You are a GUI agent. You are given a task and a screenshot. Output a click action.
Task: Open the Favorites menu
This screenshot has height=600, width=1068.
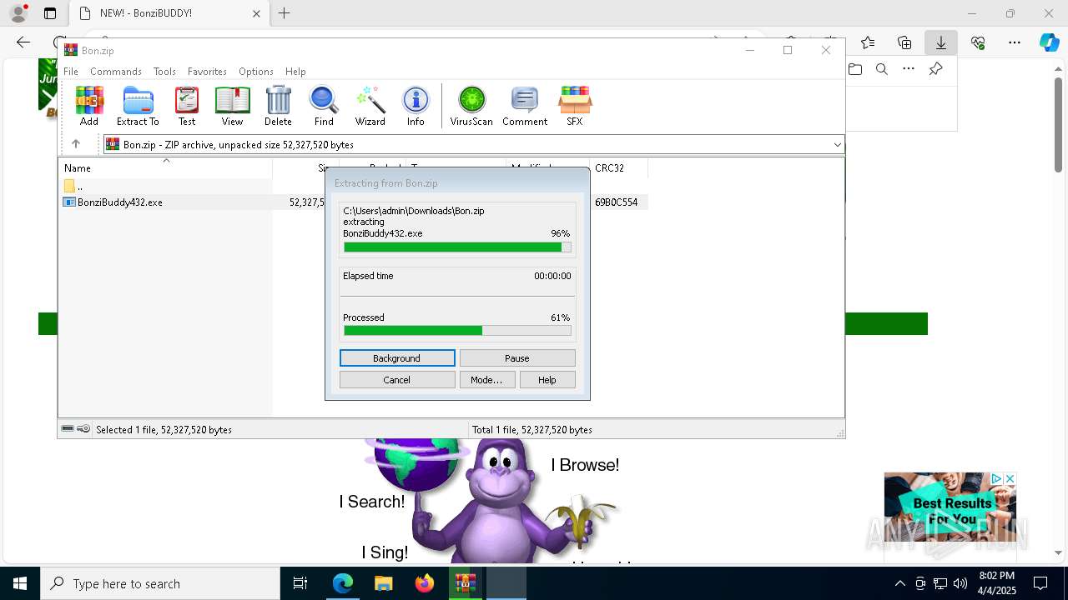click(x=207, y=72)
